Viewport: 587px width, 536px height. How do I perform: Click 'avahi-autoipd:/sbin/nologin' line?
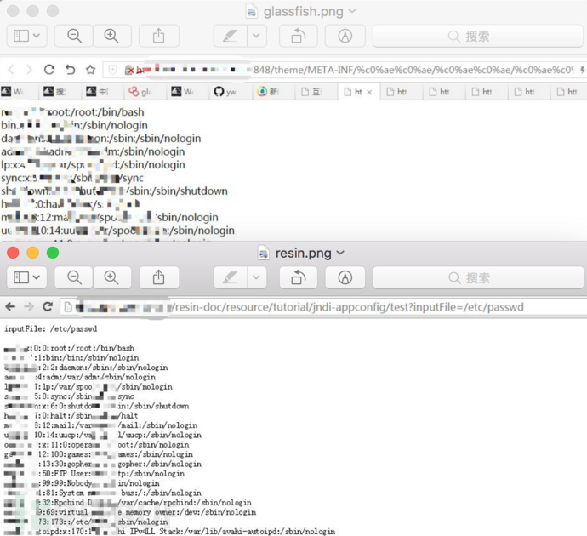pos(169,532)
